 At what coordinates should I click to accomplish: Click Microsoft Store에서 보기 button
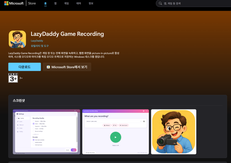(x=67, y=67)
